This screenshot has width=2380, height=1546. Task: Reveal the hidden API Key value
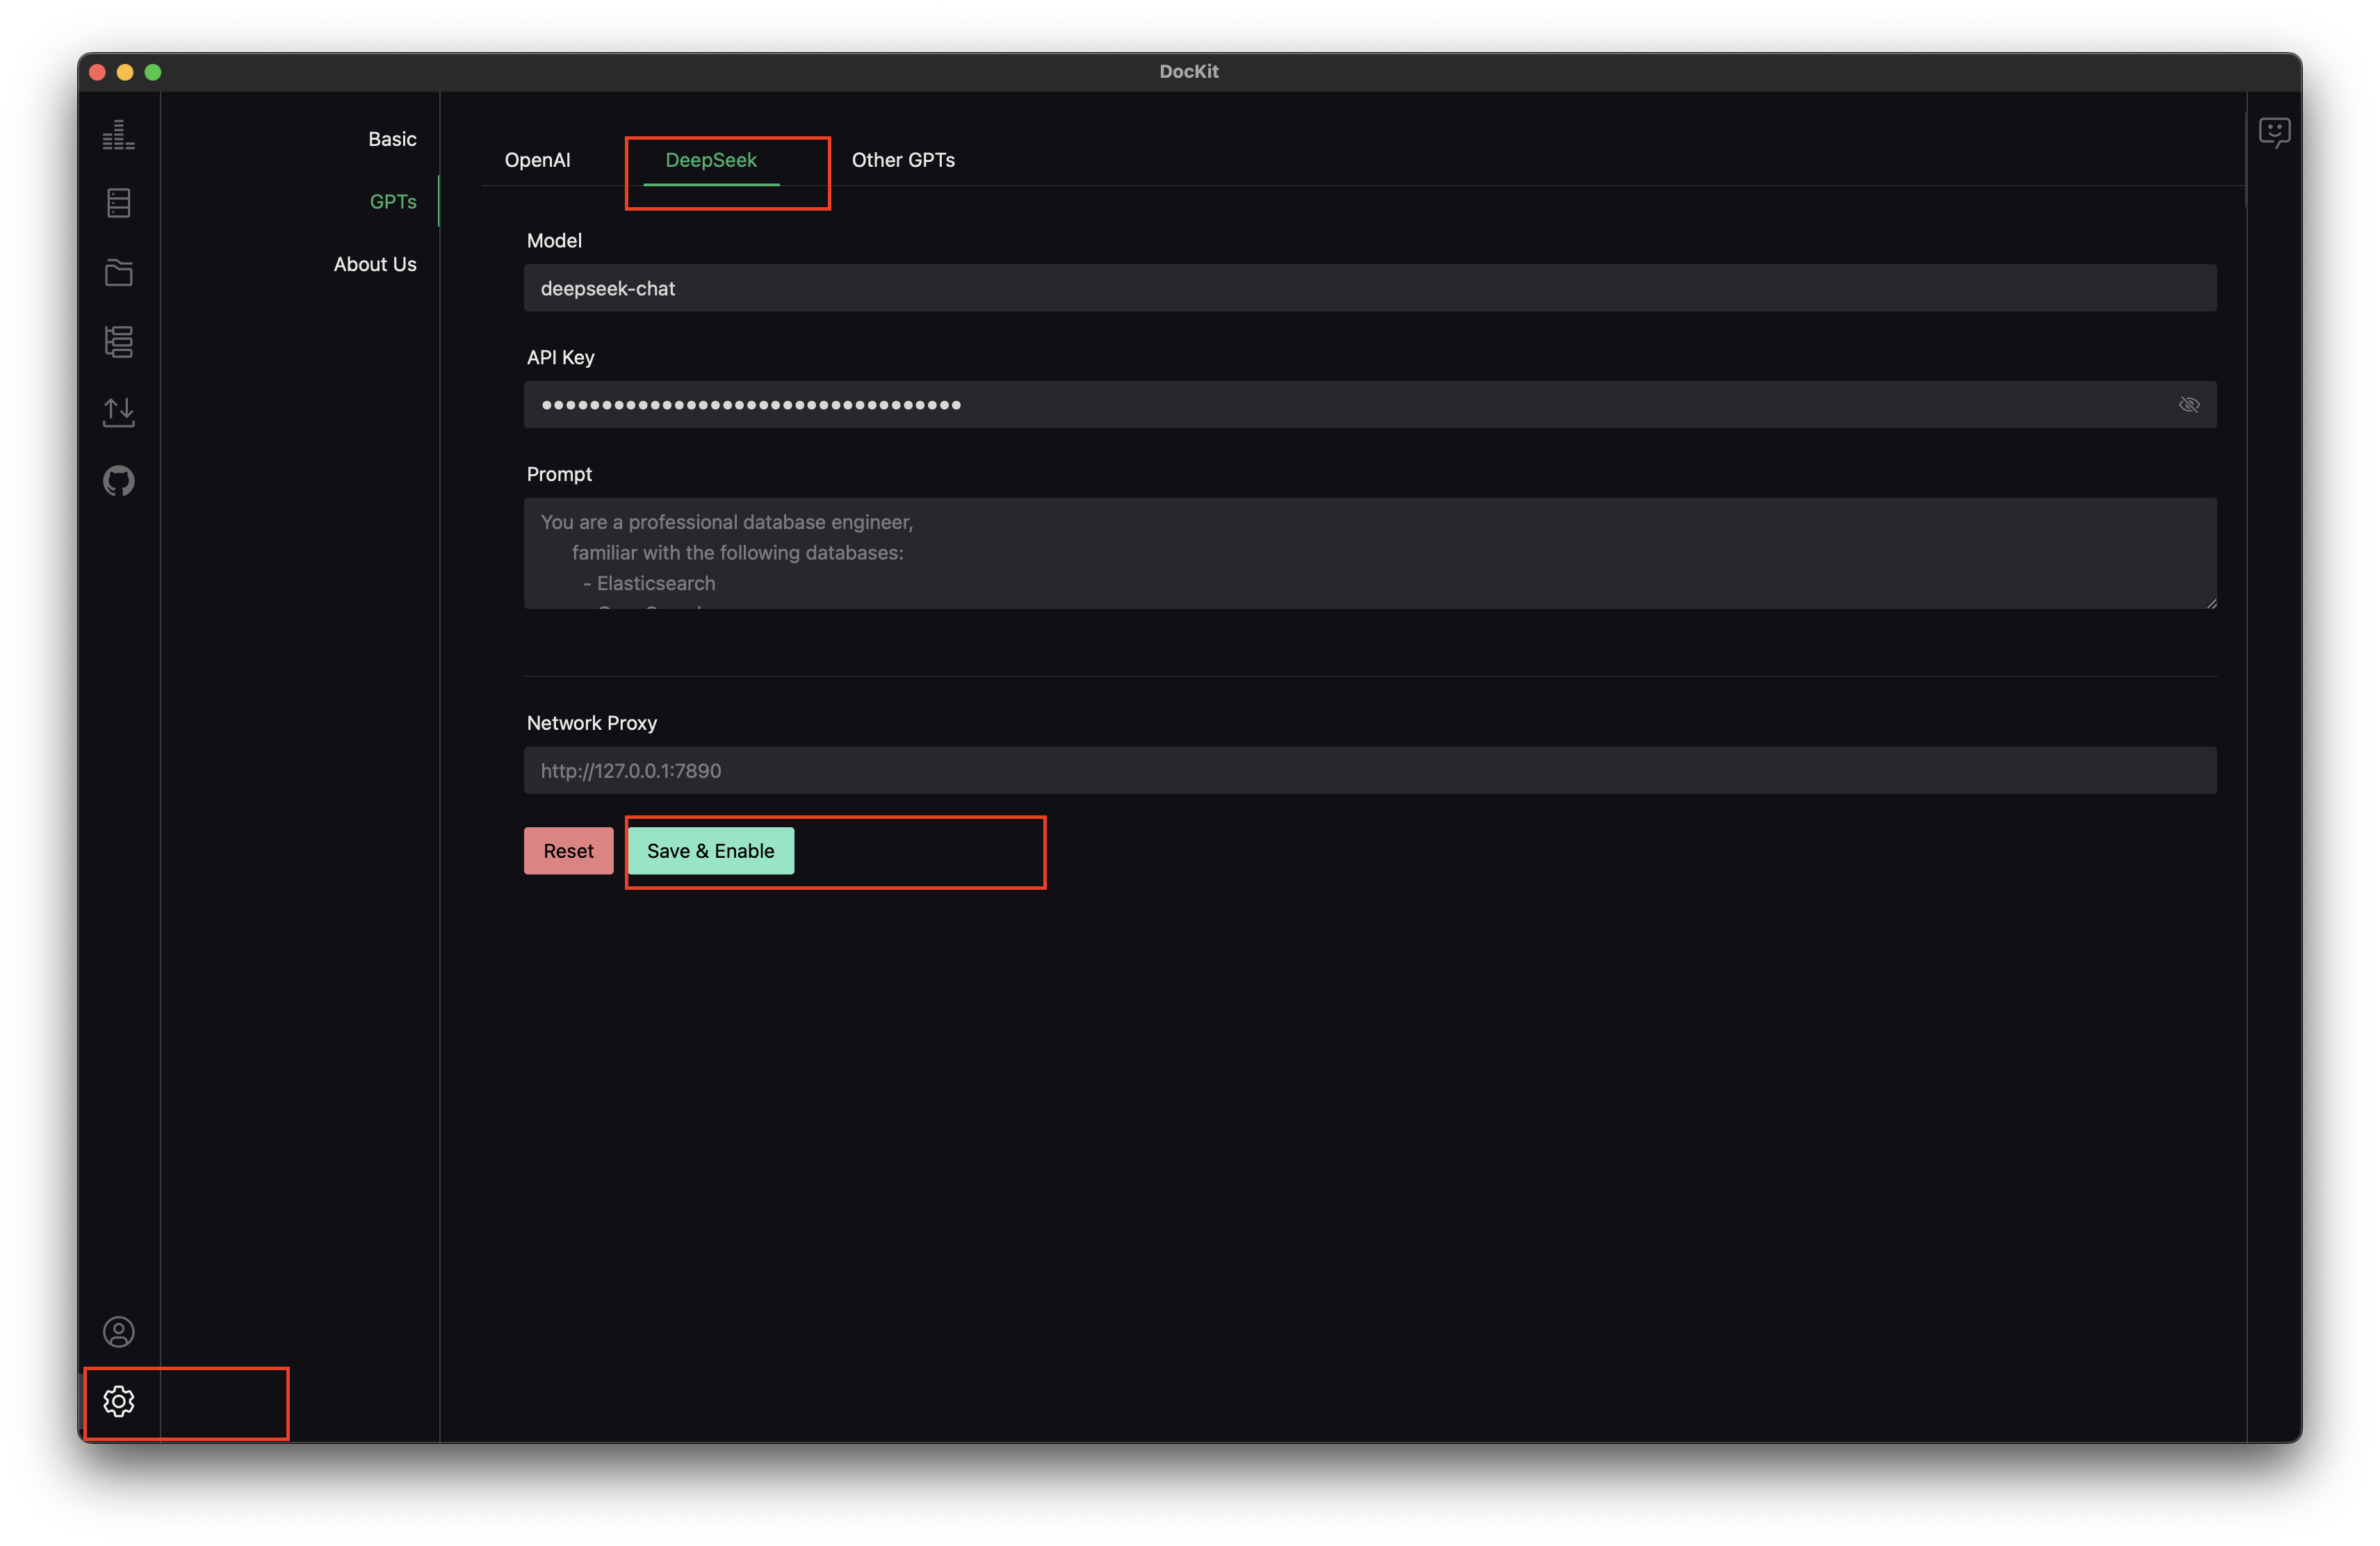pos(2190,404)
